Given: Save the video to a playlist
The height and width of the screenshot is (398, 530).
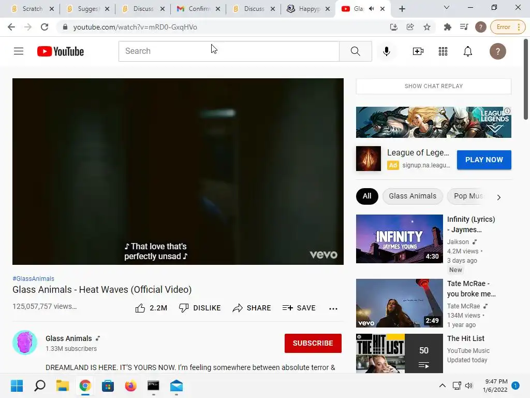Looking at the screenshot, I should pos(299,308).
